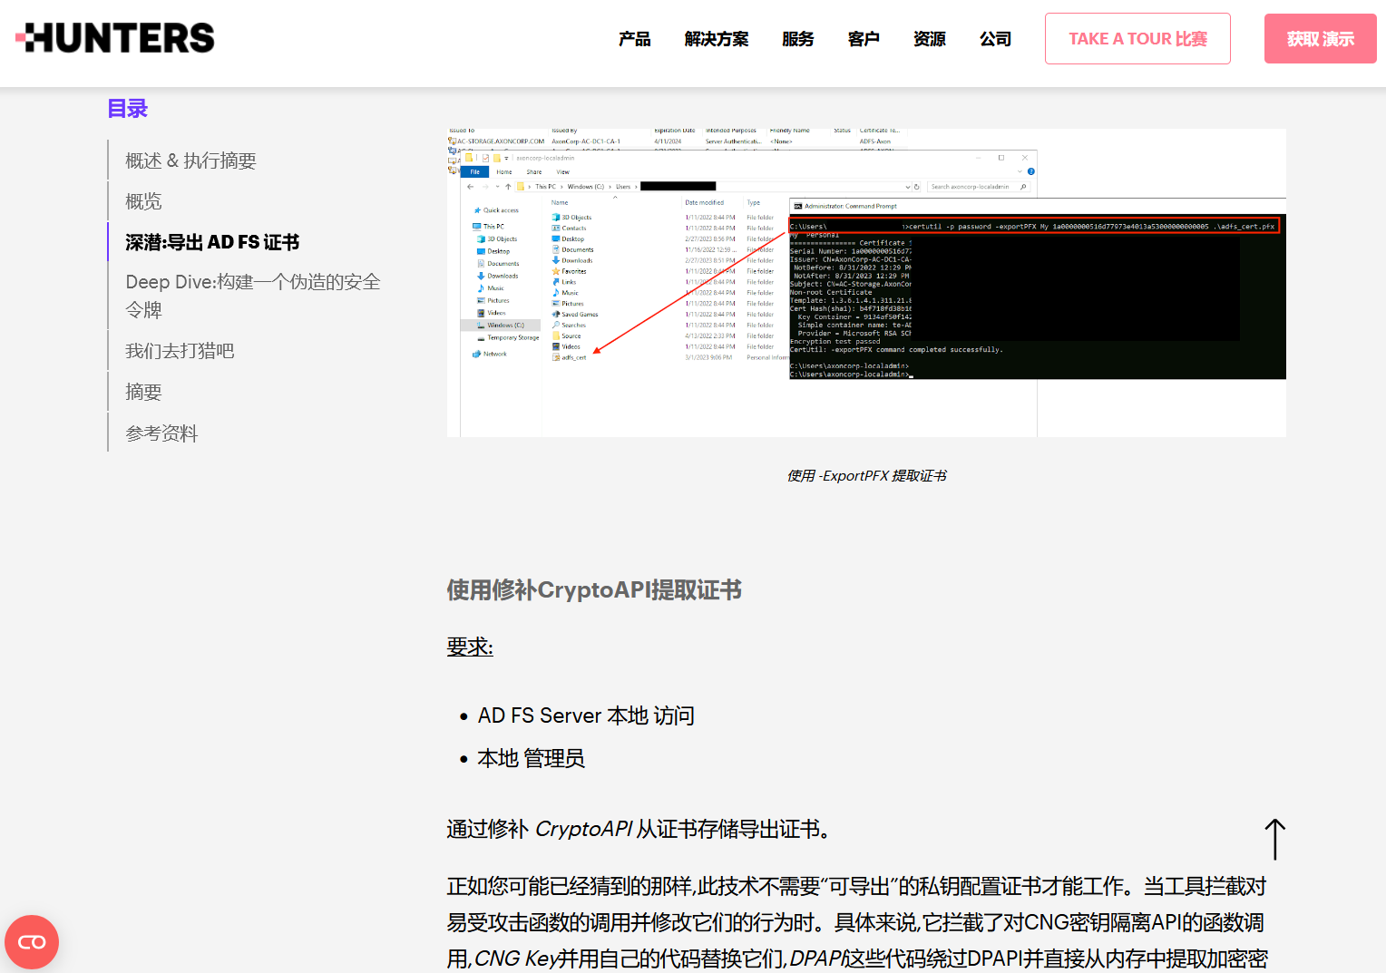
Task: Click the certutil ExportPFX screenshot image
Action: pos(865,283)
